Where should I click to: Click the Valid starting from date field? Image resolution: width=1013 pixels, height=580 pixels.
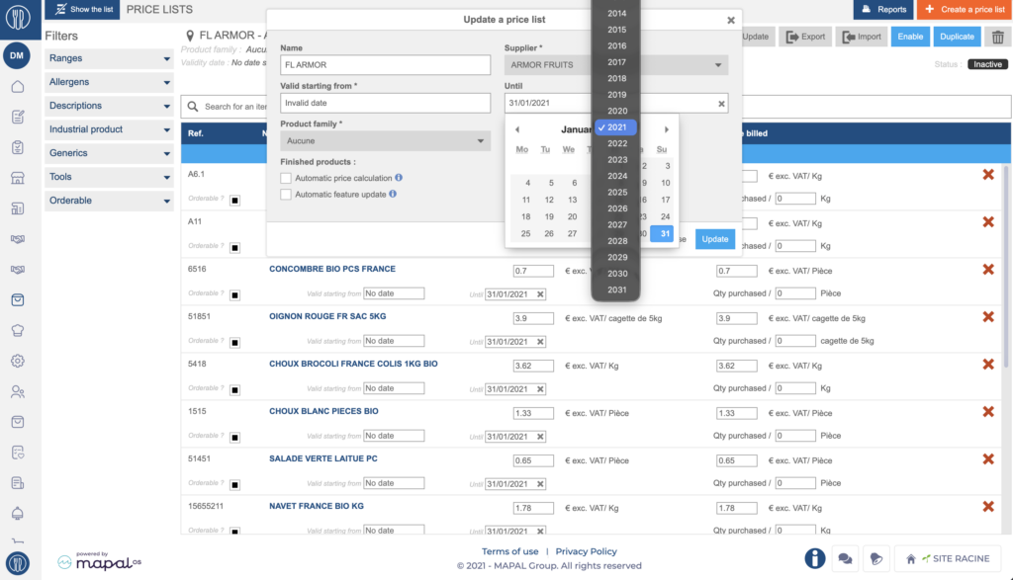point(385,103)
